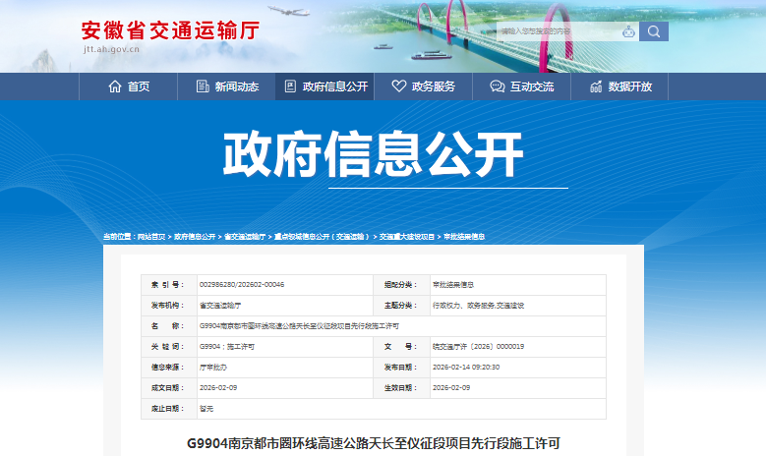Viewport: 766px width, 456px height.
Task: Click the magnifier search button
Action: [x=654, y=31]
